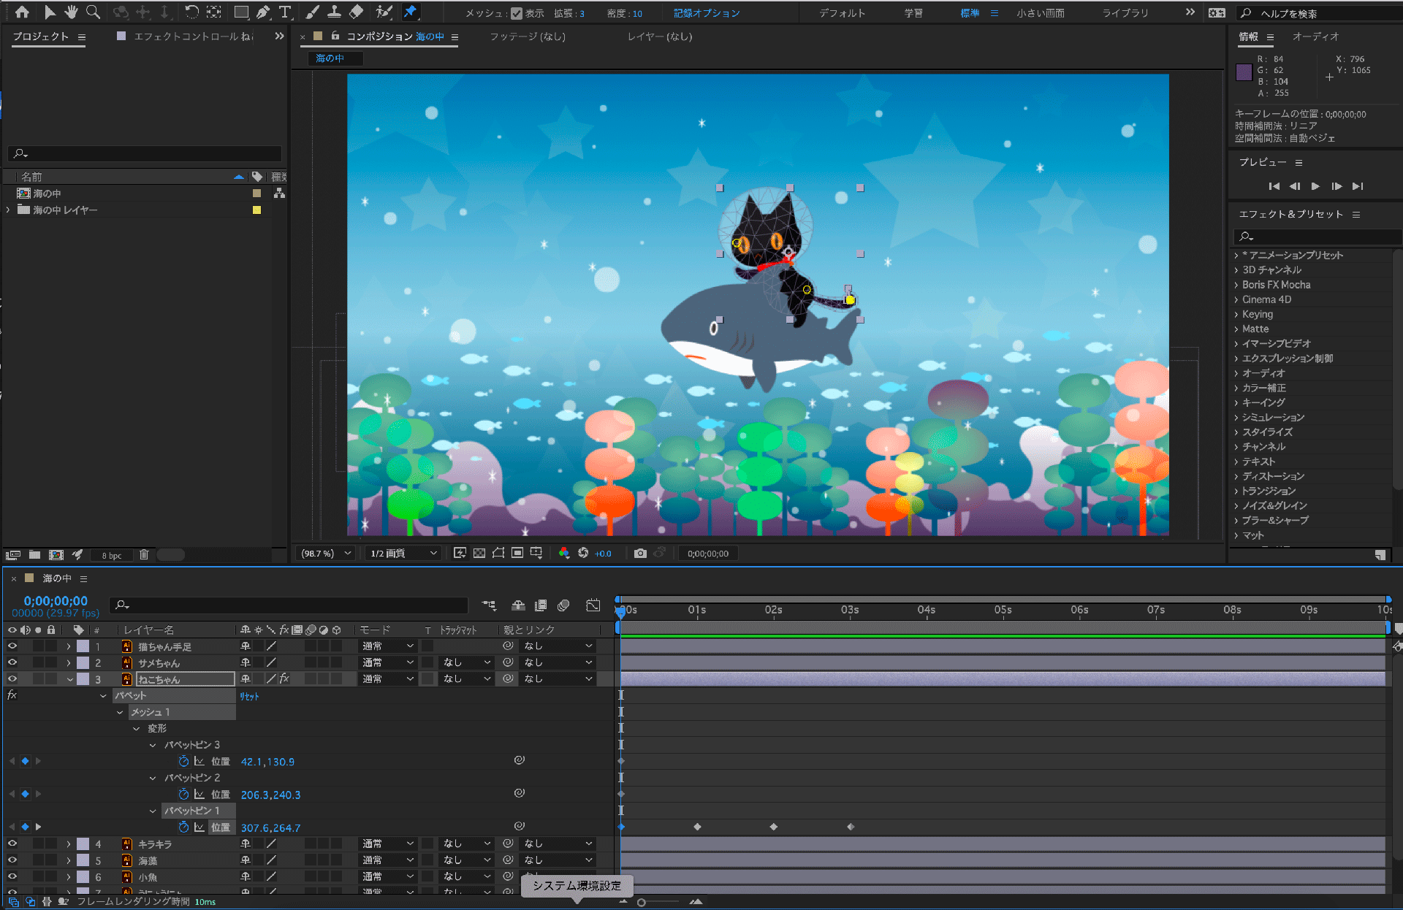Switch to the オーディオ tab
1403x910 pixels.
tap(1315, 37)
